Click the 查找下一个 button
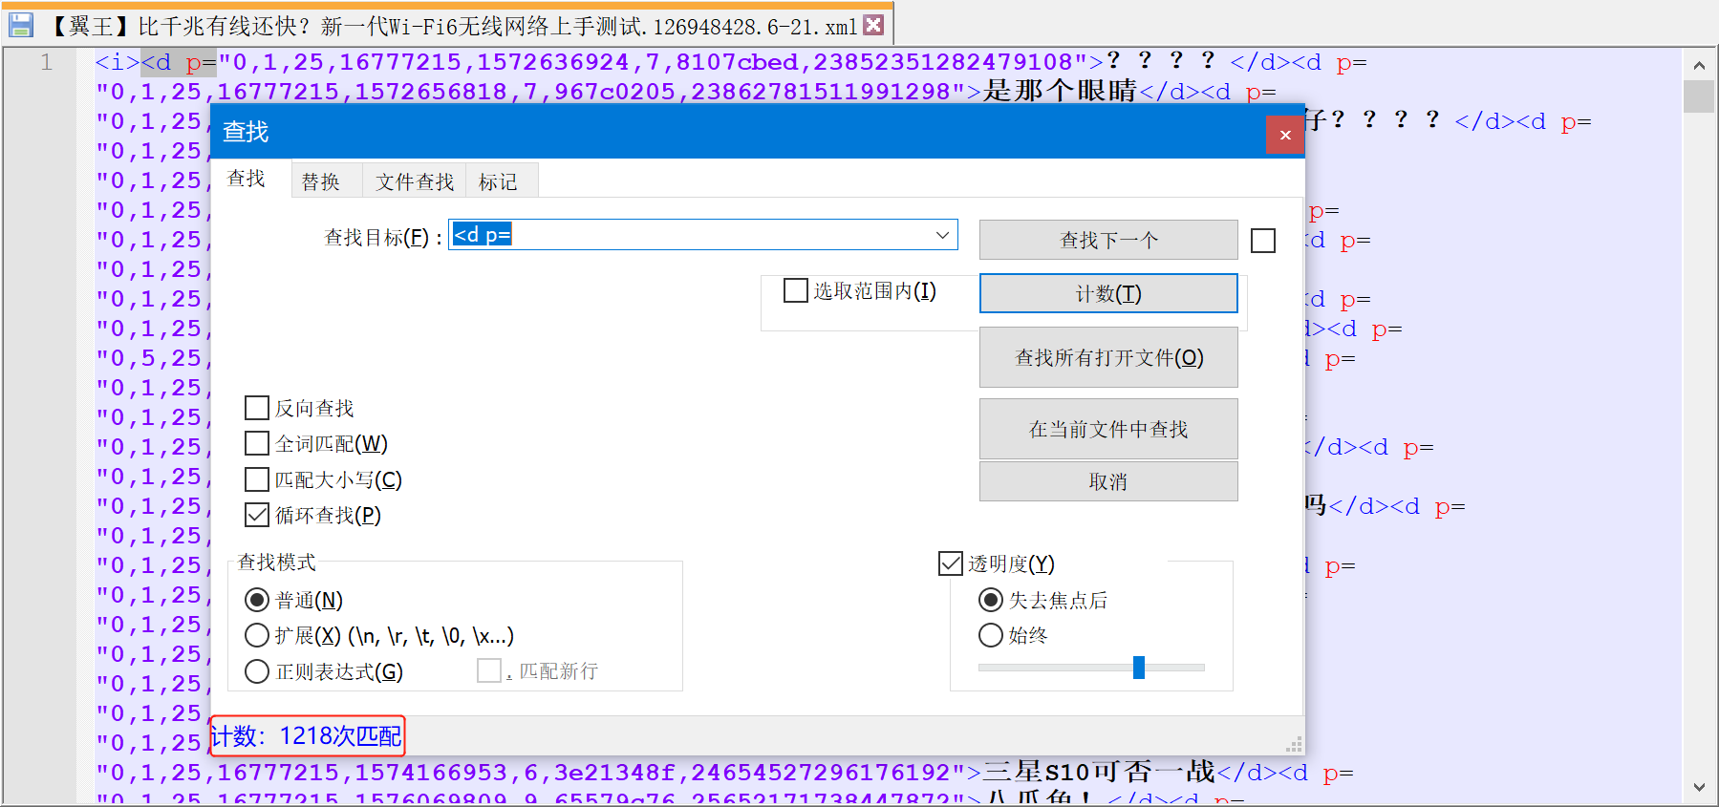The image size is (1719, 807). (1108, 240)
